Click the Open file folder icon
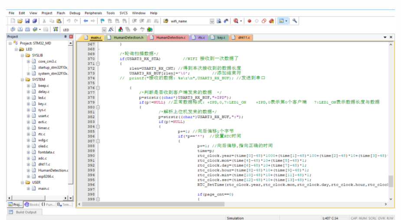 (x=20, y=21)
